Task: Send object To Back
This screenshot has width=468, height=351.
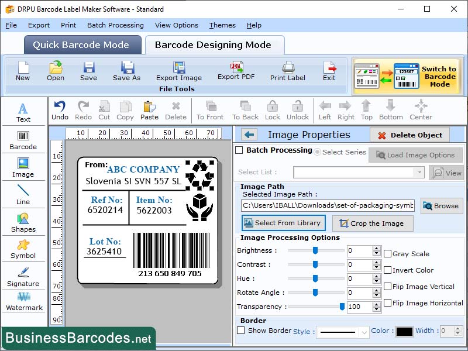Action: [245, 111]
